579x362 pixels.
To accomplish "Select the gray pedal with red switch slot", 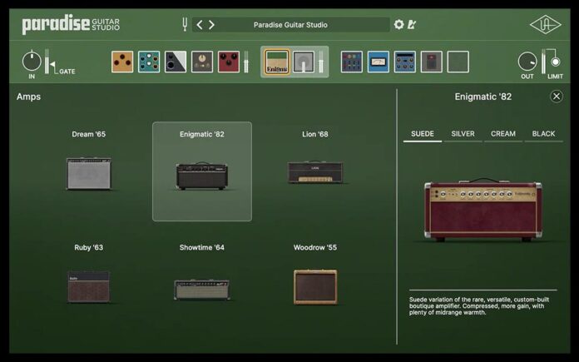I will coord(431,62).
